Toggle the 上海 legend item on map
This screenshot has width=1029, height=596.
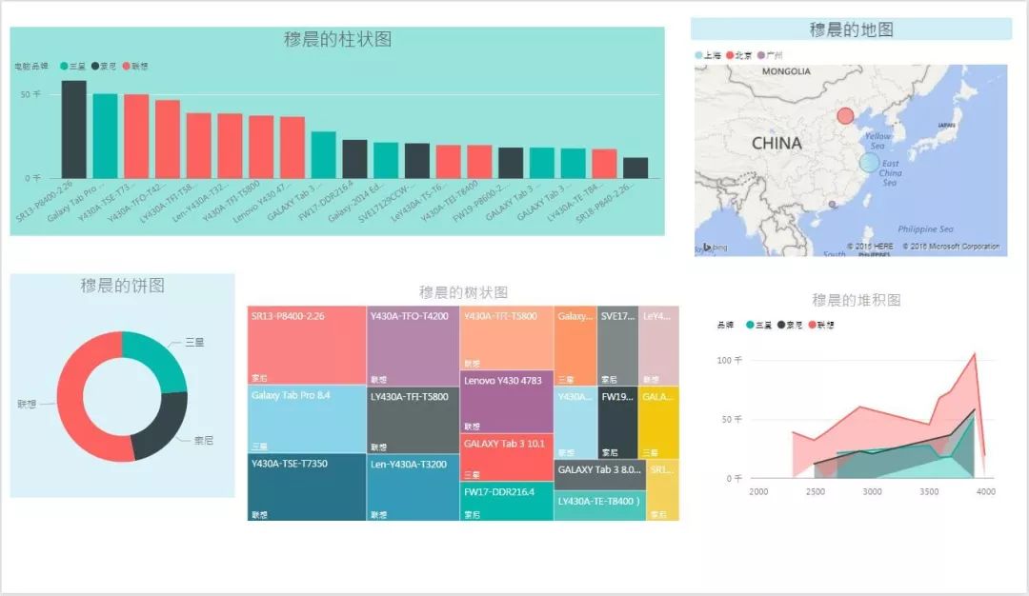pyautogui.click(x=708, y=55)
